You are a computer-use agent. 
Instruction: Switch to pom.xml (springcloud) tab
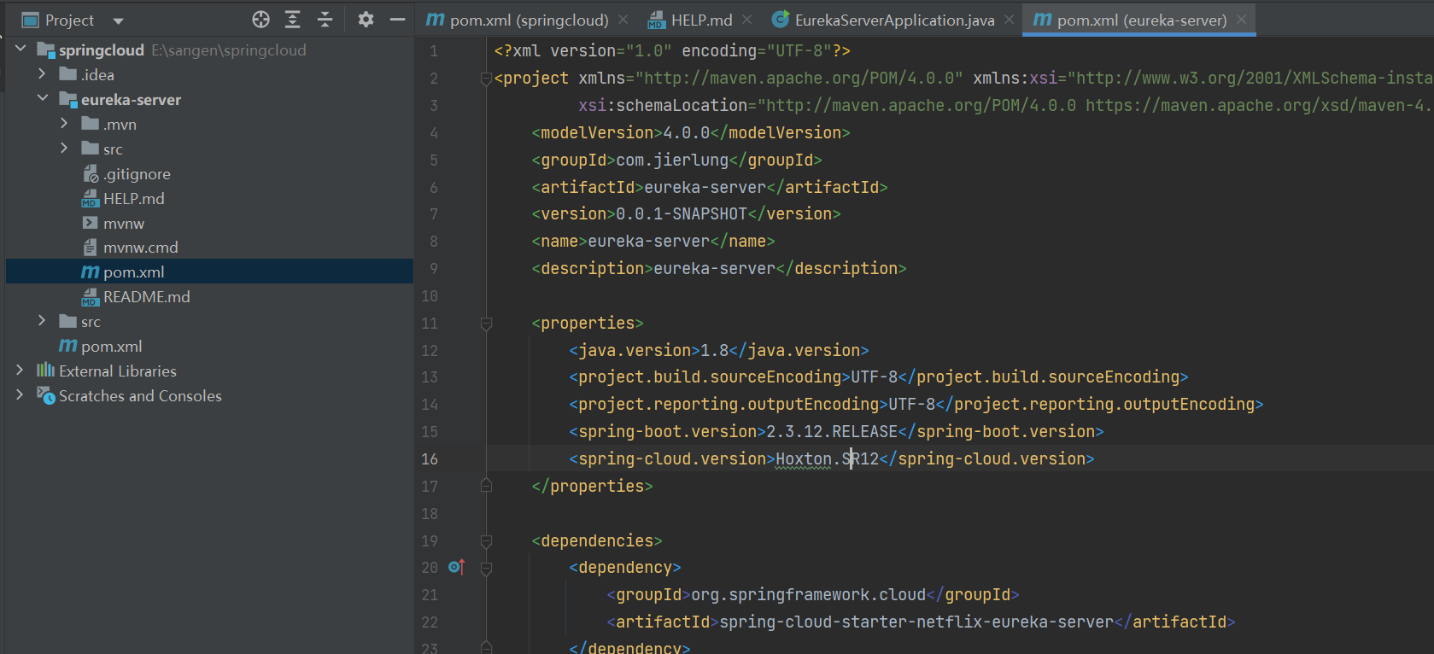[x=518, y=20]
